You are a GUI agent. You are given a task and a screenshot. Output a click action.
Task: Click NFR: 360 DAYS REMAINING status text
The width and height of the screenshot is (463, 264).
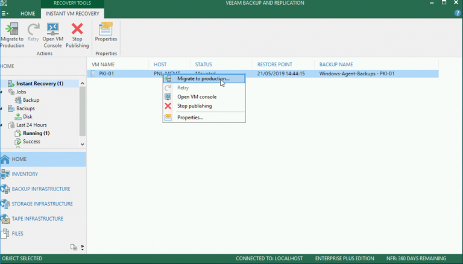point(416,259)
